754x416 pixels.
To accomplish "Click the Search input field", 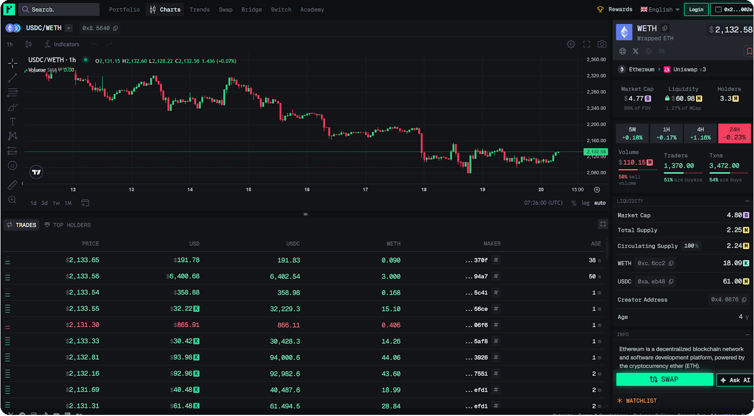I will click(x=59, y=9).
